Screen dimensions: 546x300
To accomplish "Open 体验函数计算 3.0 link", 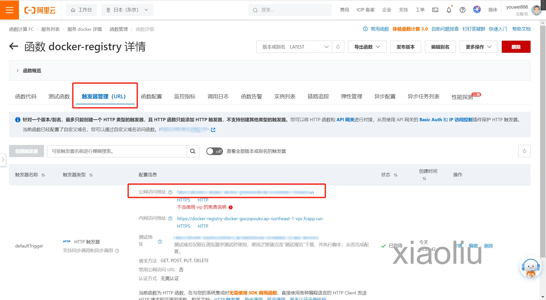I will [x=410, y=29].
